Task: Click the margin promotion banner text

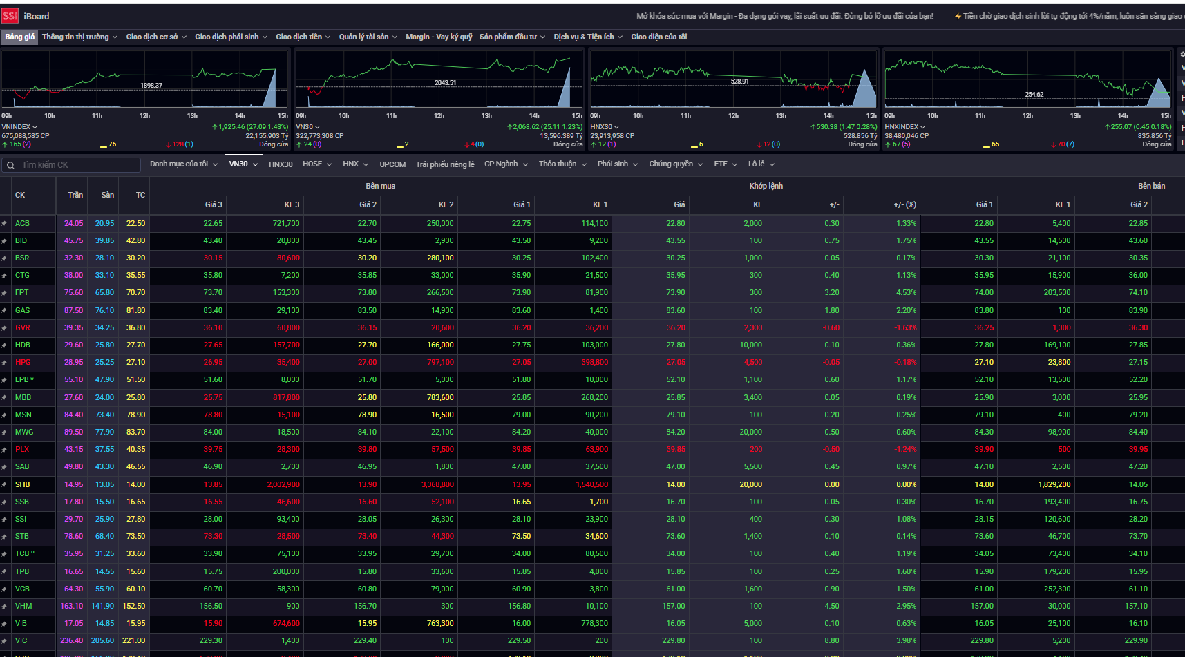Action: pos(785,16)
